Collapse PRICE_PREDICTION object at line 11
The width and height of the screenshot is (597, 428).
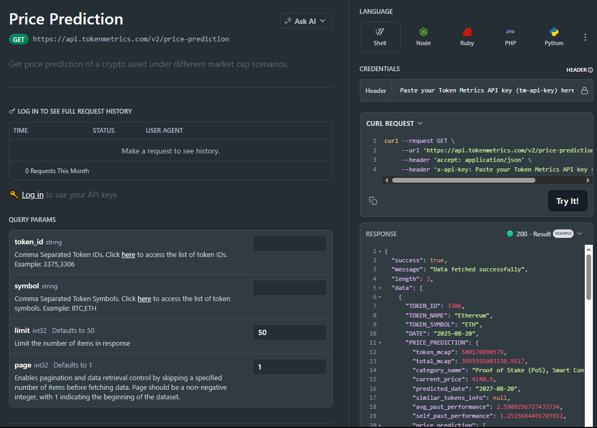379,343
